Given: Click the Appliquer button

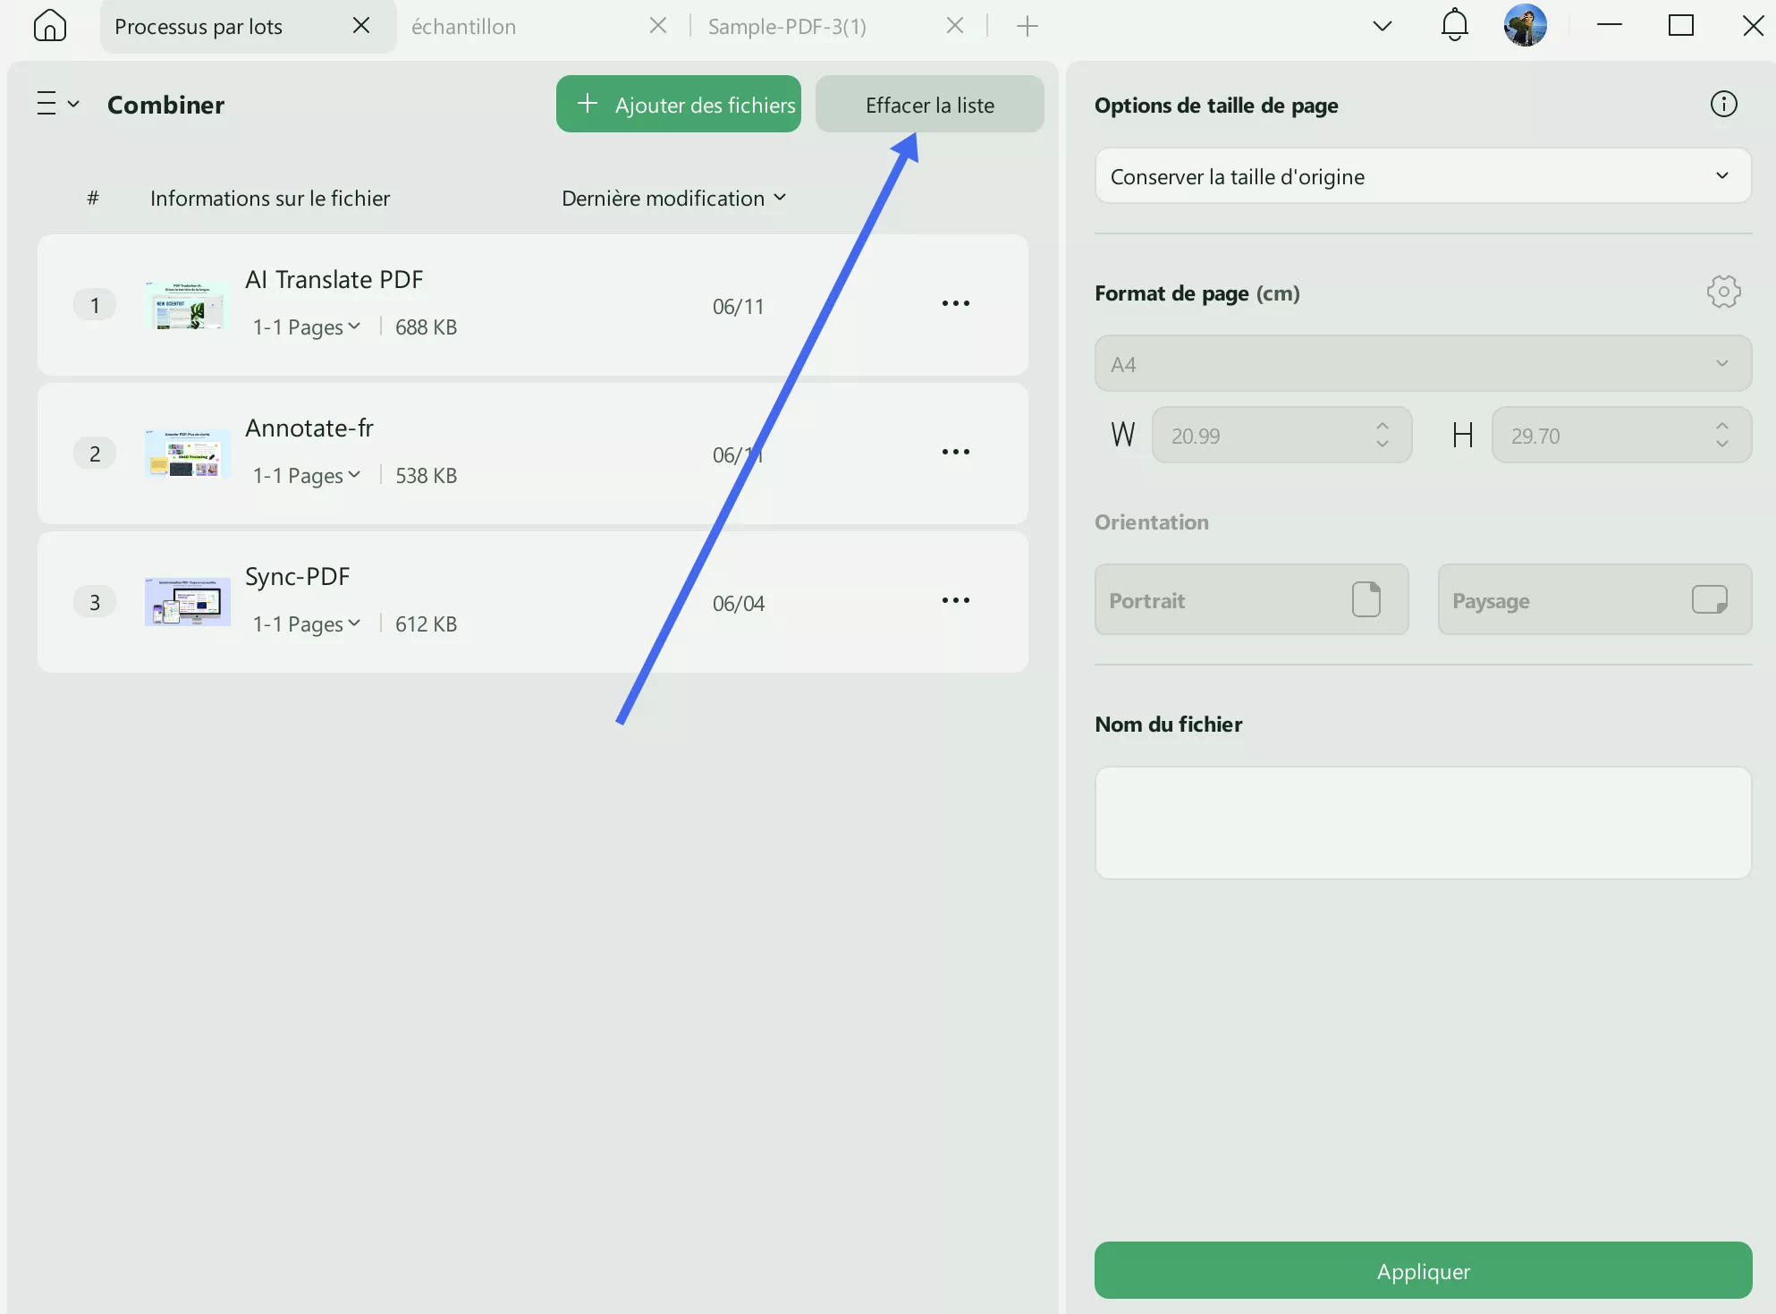Looking at the screenshot, I should pyautogui.click(x=1422, y=1271).
